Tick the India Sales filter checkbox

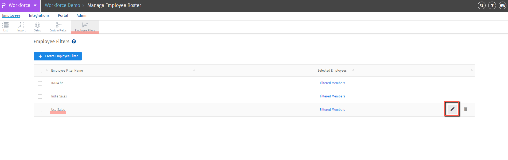pyautogui.click(x=40, y=97)
